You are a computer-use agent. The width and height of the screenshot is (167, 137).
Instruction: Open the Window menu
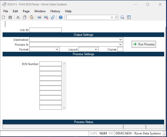point(40,11)
